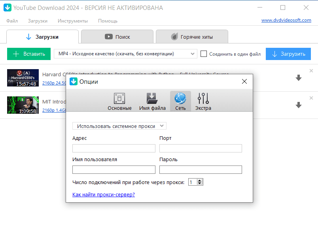Open the Имя файла options tab
The image size is (318, 237).
[x=152, y=102]
